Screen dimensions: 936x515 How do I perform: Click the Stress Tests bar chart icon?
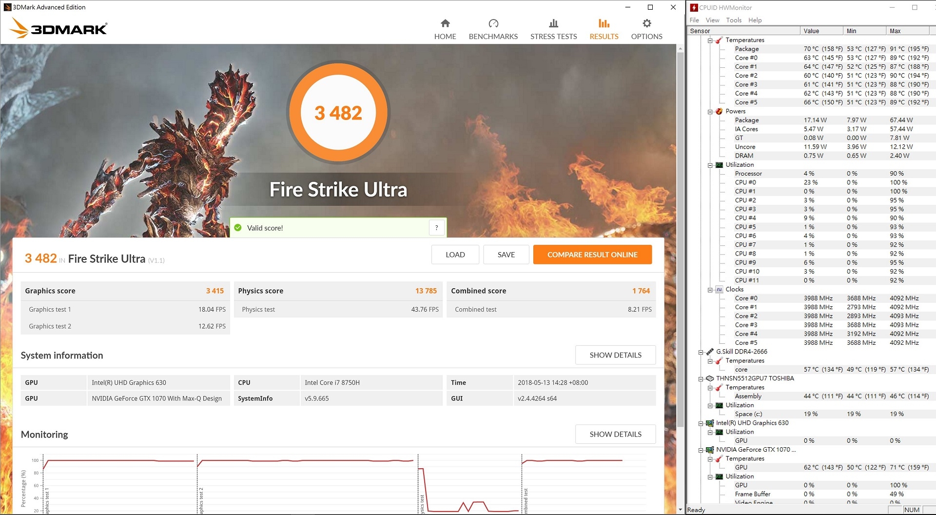pos(553,23)
